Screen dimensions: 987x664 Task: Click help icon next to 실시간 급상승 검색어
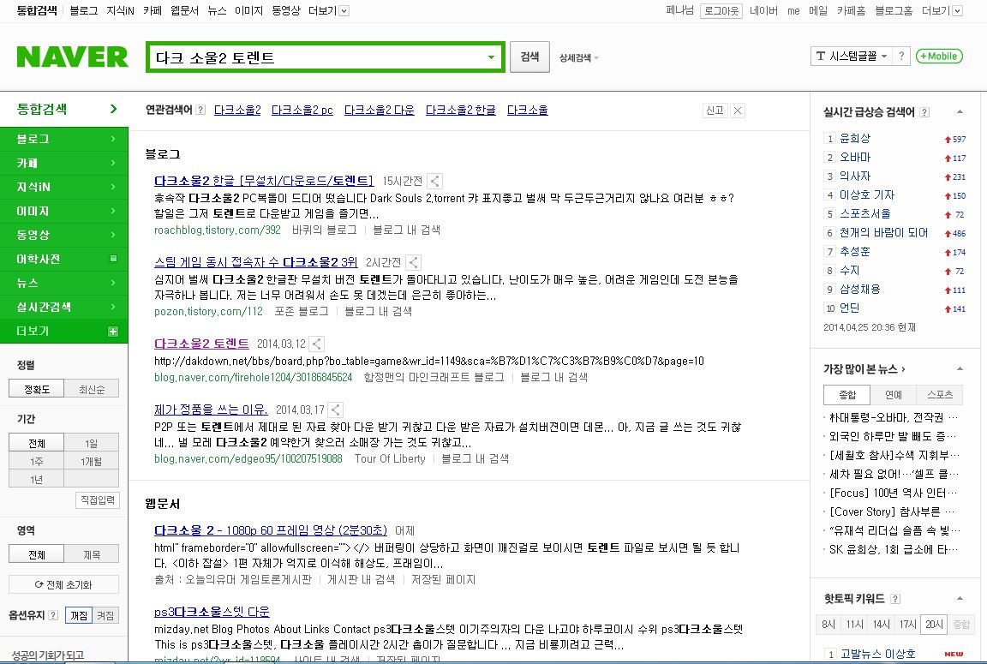point(924,112)
